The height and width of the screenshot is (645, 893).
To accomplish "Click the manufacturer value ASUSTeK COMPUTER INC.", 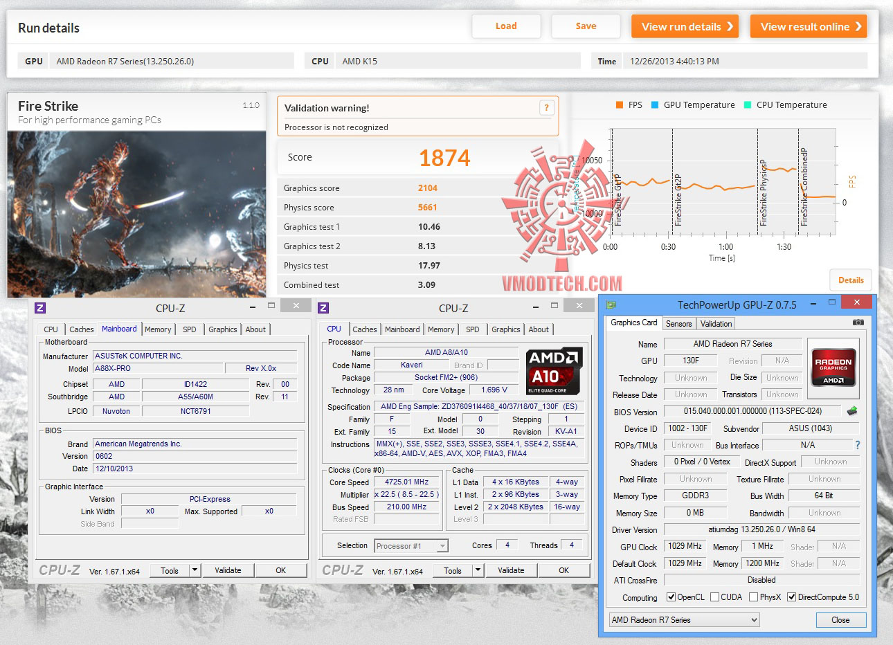I will pos(195,356).
